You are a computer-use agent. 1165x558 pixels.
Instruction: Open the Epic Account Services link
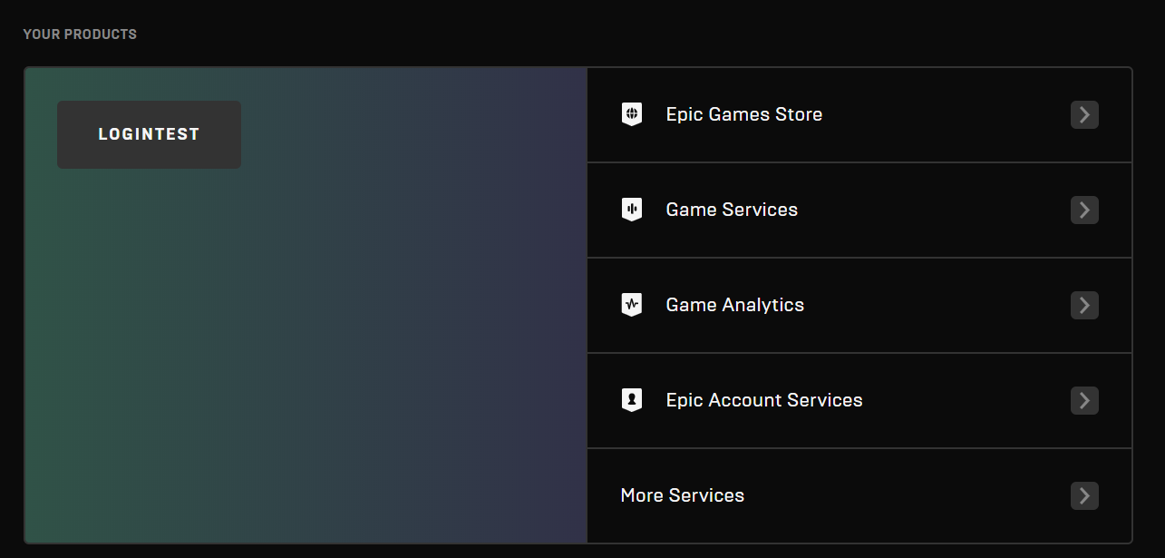click(764, 400)
